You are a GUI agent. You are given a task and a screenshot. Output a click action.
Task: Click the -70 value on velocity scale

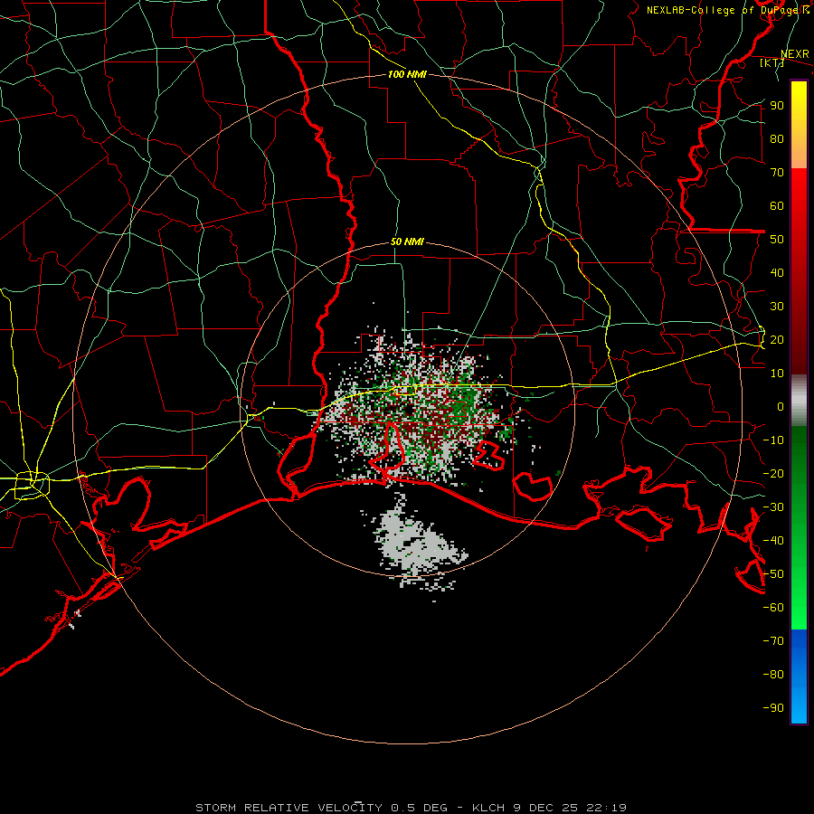pyautogui.click(x=773, y=641)
